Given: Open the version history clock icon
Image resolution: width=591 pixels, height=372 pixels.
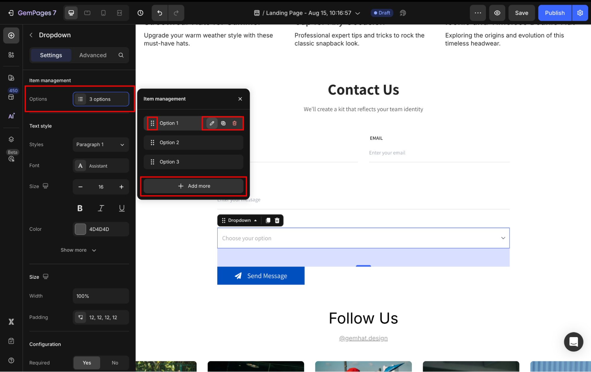Looking at the screenshot, I should click(x=140, y=13).
